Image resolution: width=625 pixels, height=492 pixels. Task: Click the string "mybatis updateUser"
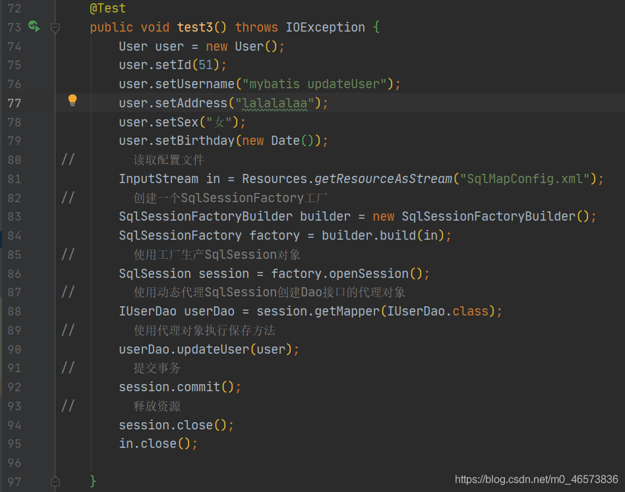point(314,84)
